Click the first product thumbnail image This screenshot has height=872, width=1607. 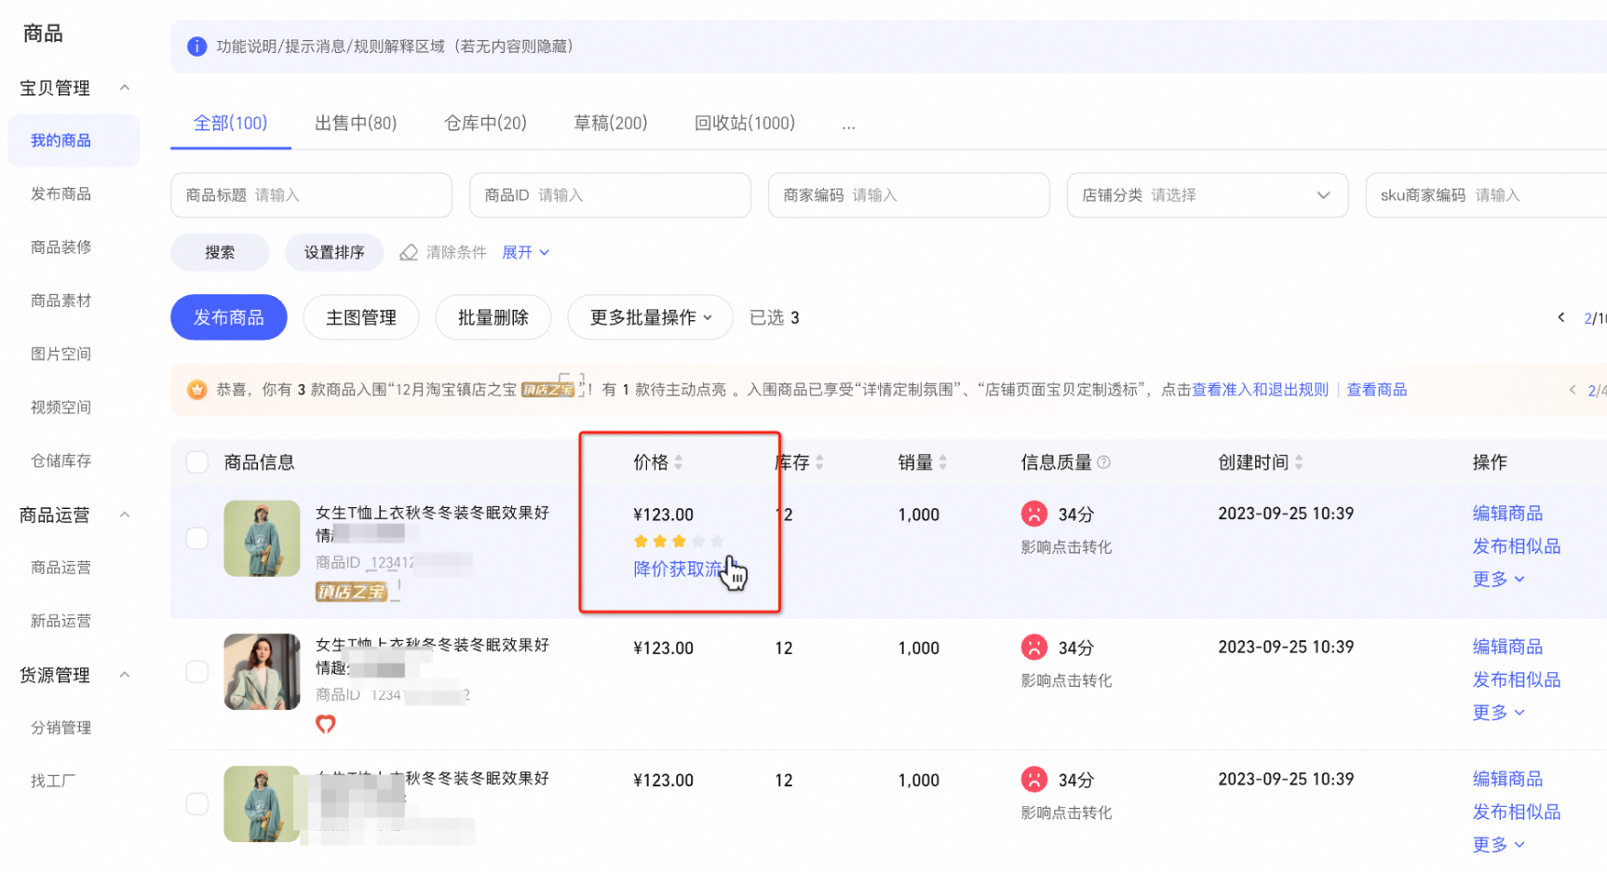click(x=262, y=539)
